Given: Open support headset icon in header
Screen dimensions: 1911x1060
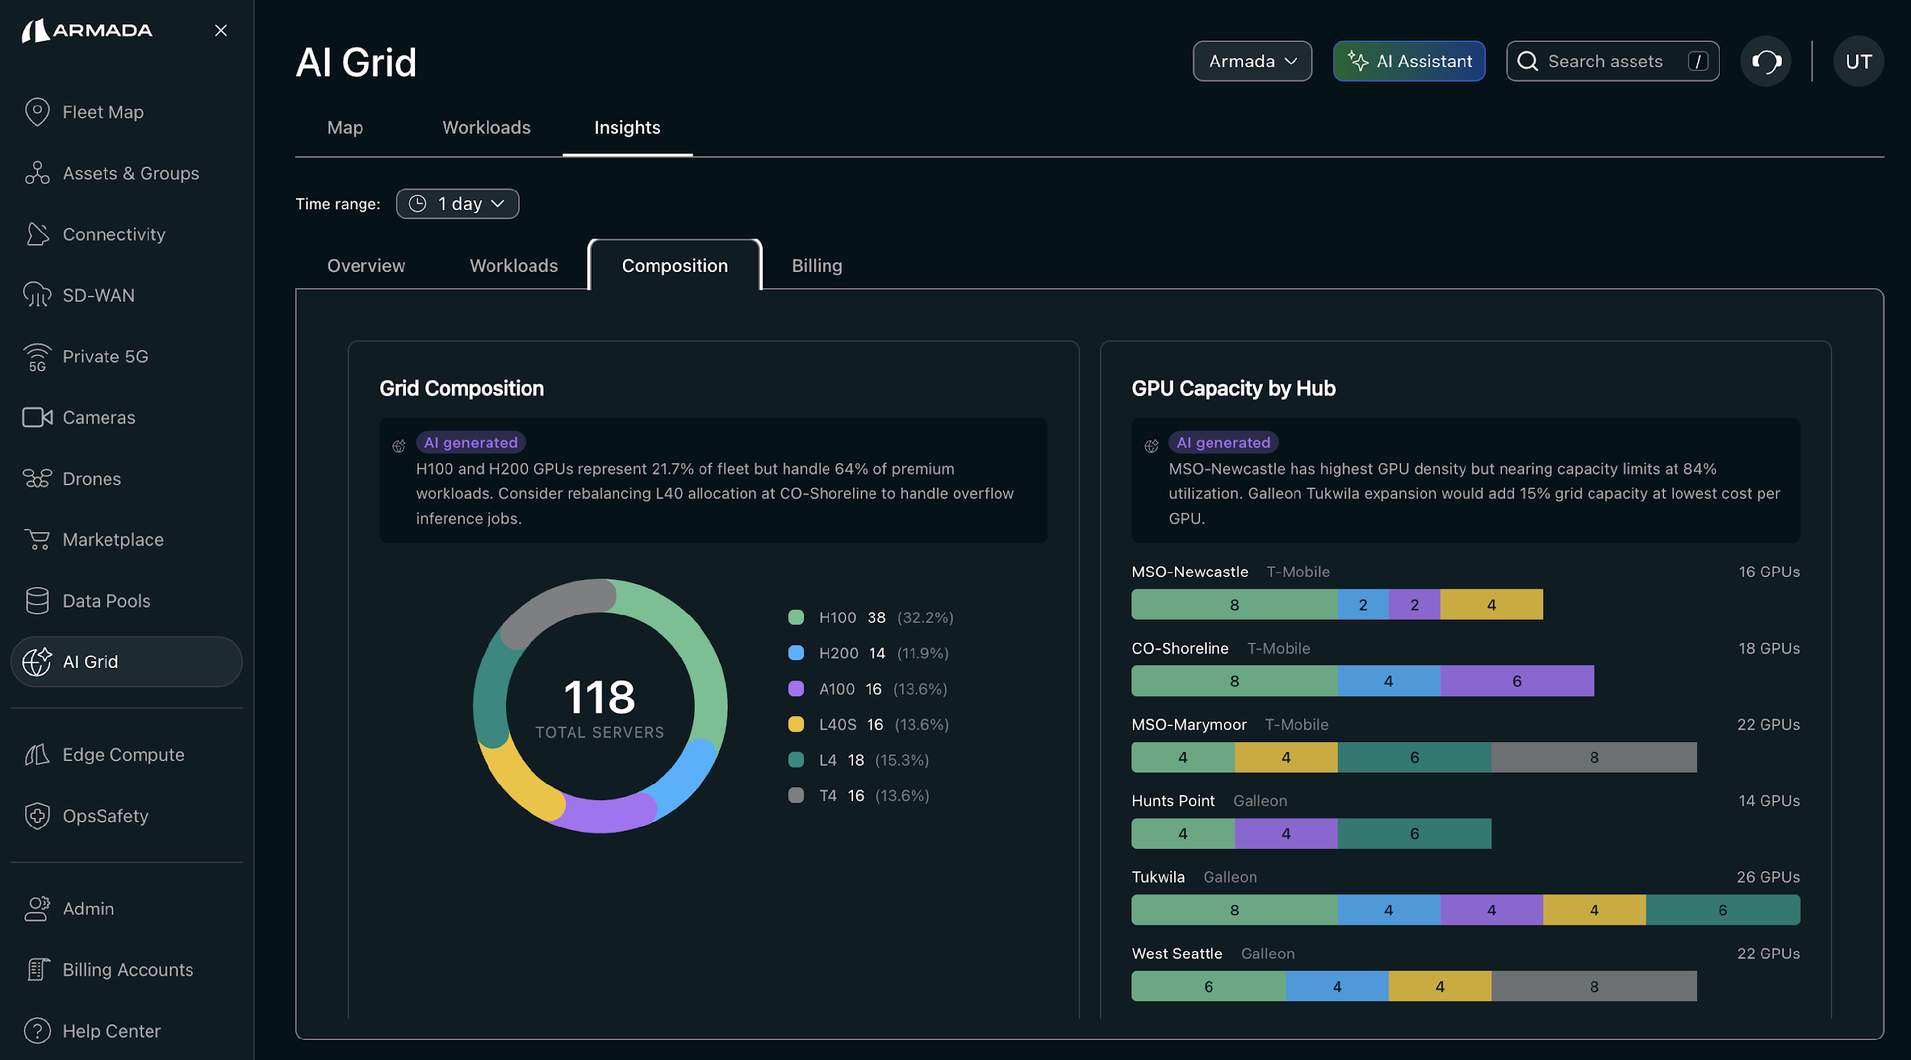Looking at the screenshot, I should 1766,61.
